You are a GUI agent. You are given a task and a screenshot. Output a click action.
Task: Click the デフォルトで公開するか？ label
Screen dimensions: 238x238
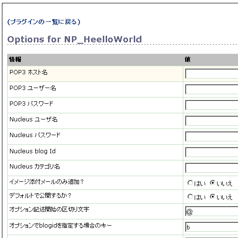tap(40, 196)
